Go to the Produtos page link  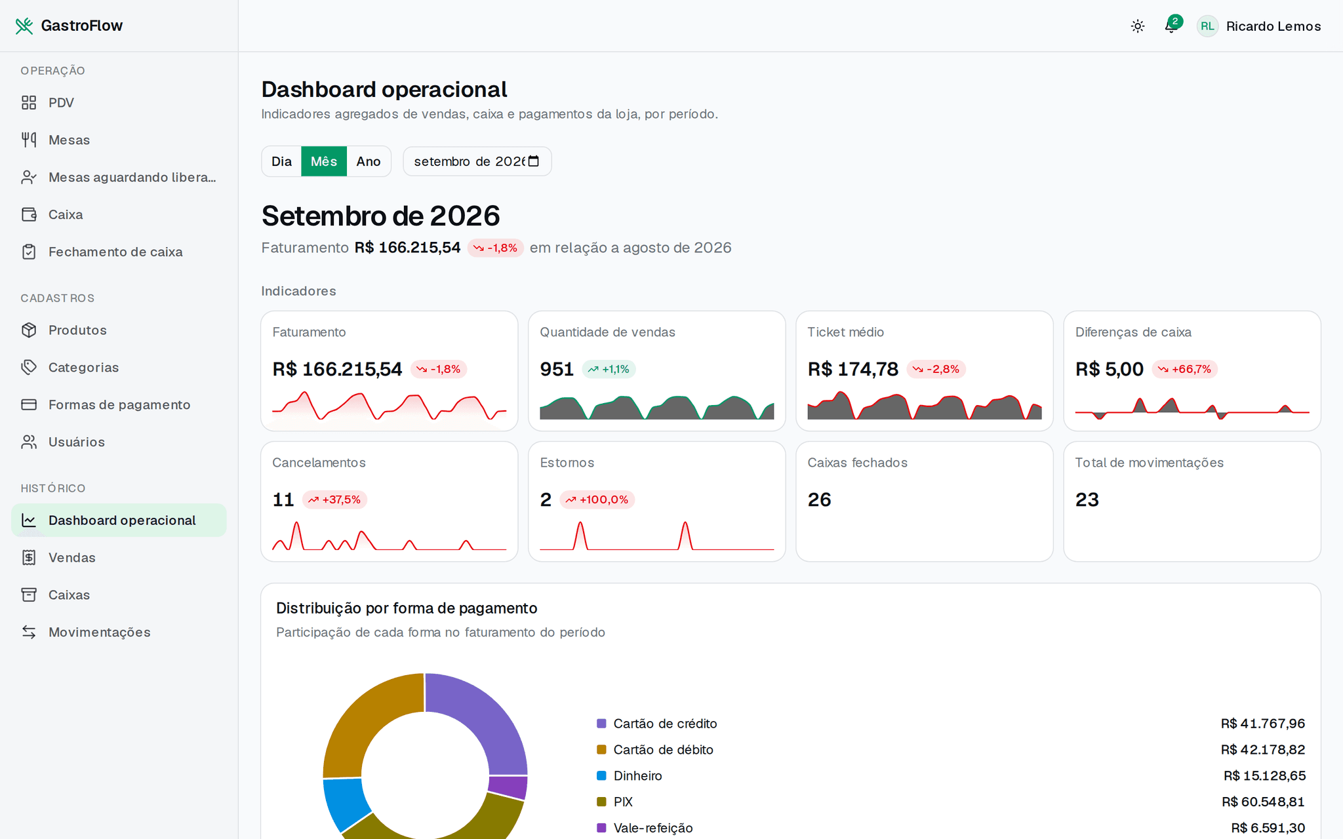[x=119, y=330]
